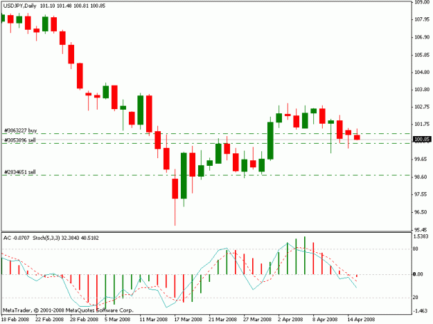Click the last red candle on the chart
The height and width of the screenshot is (324, 433).
coord(357,137)
